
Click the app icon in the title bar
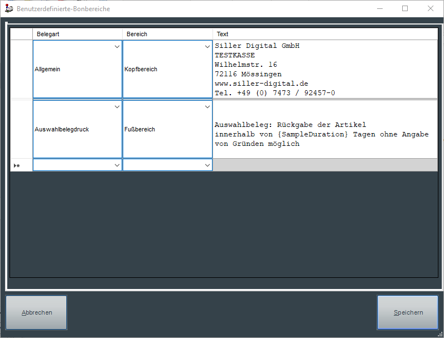point(8,8)
